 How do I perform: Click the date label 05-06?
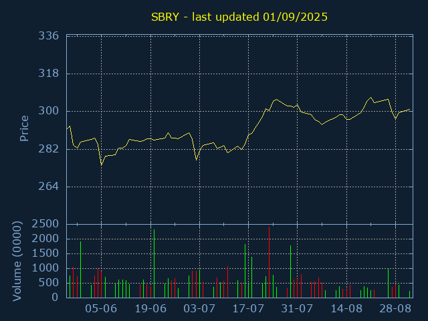101,309
